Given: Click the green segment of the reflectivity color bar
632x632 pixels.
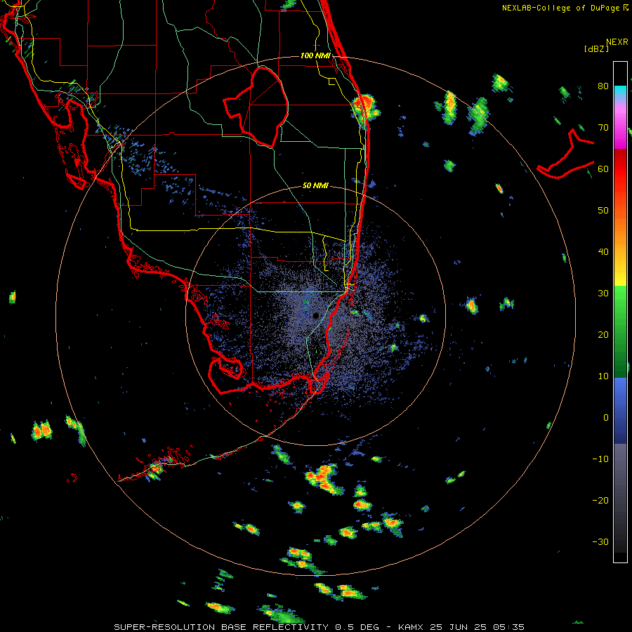Looking at the screenshot, I should 620,331.
